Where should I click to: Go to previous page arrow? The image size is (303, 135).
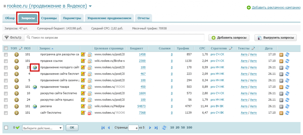click(109, 128)
